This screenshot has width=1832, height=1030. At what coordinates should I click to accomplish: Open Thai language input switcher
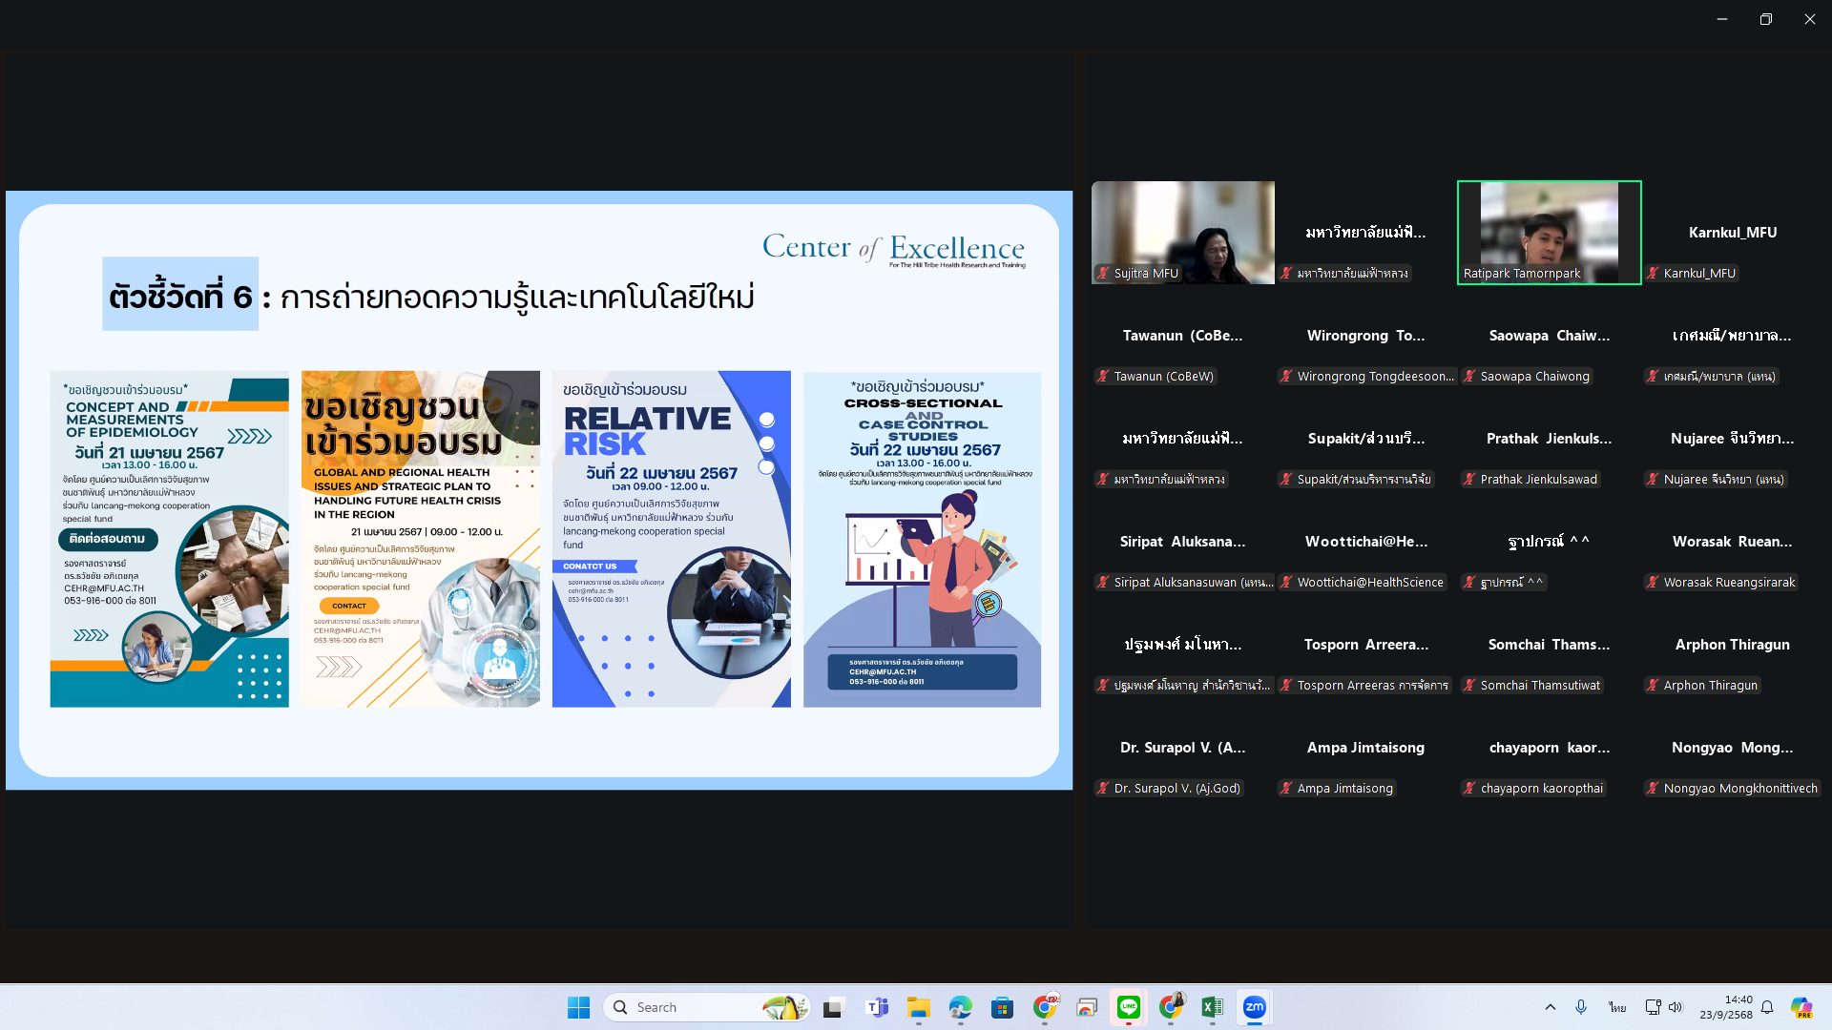(x=1616, y=1007)
